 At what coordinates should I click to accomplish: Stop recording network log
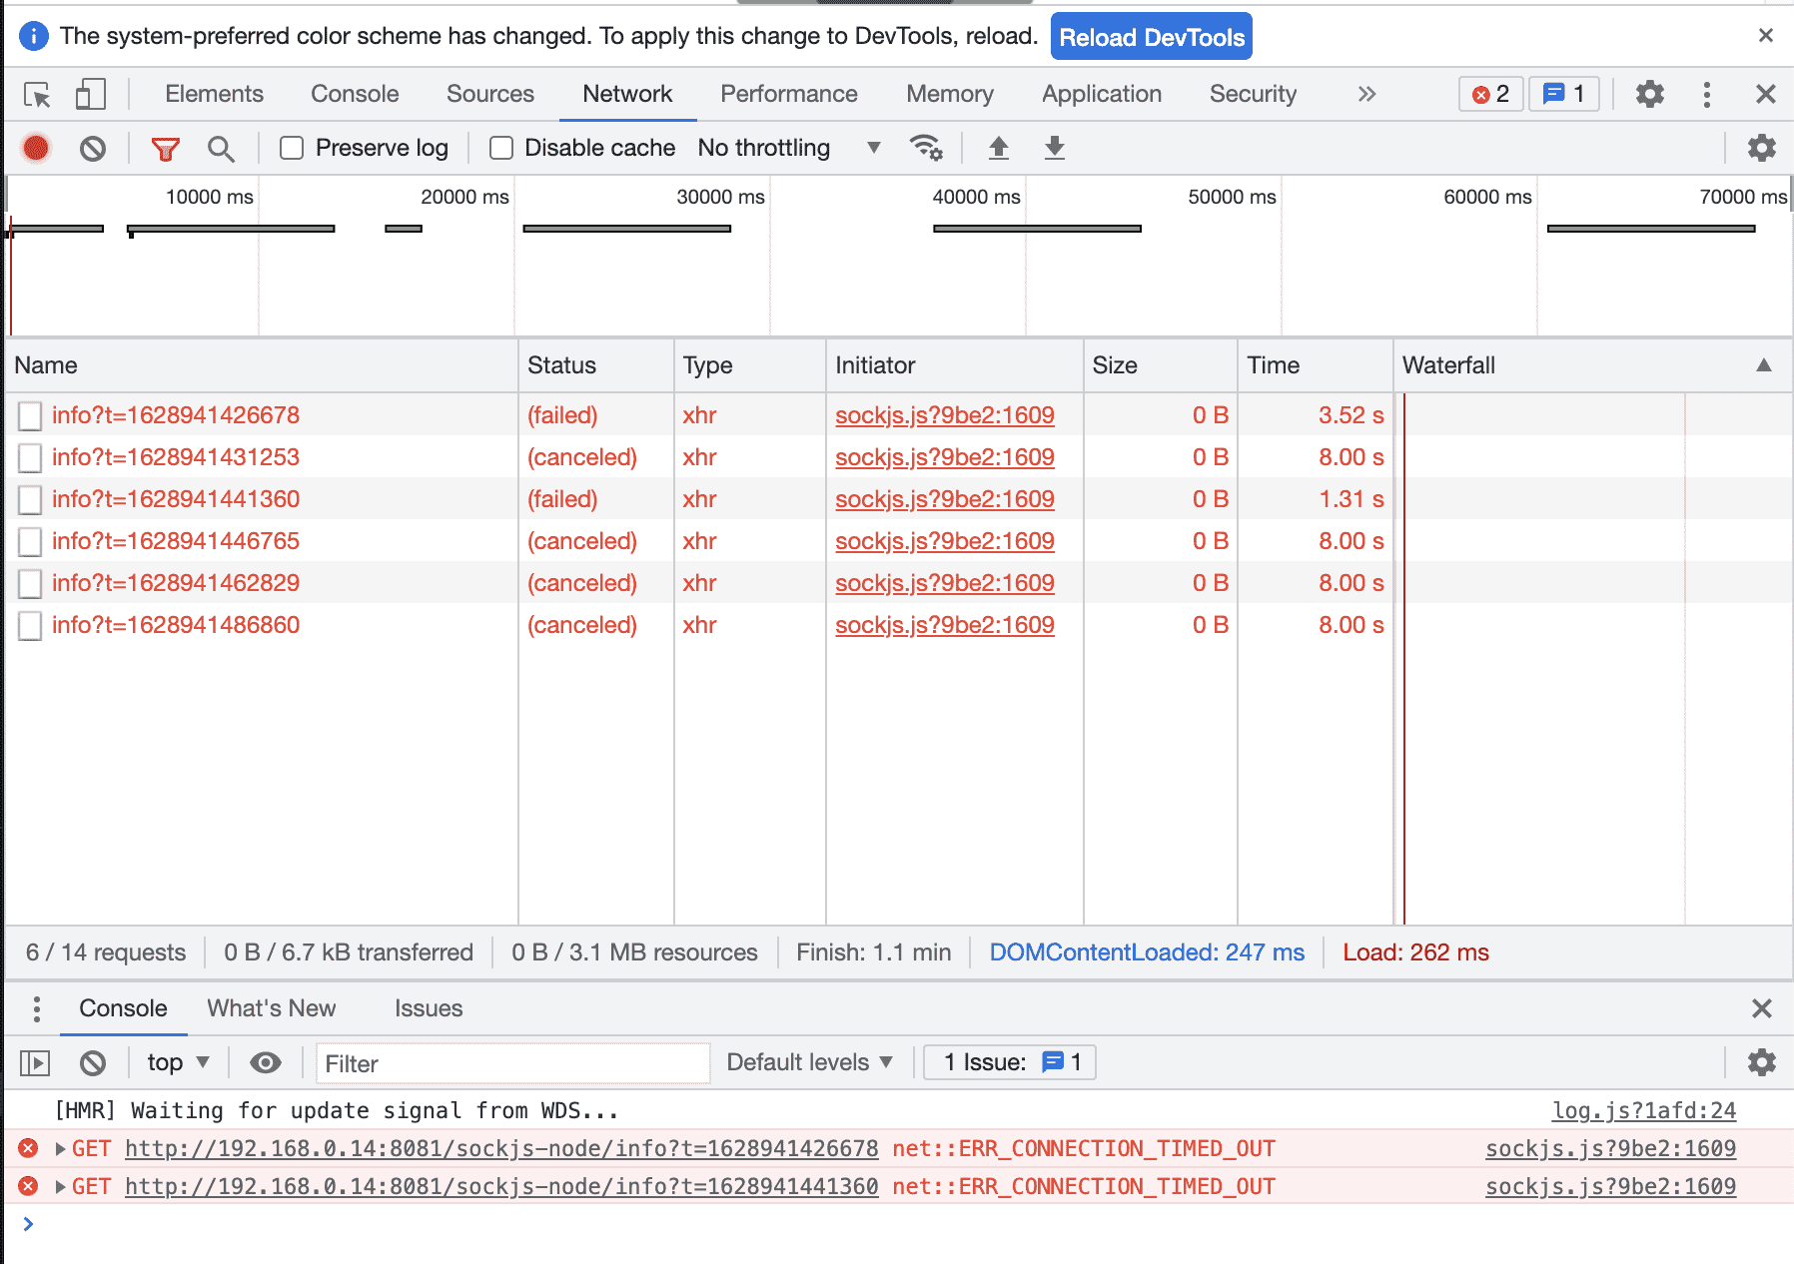point(36,149)
